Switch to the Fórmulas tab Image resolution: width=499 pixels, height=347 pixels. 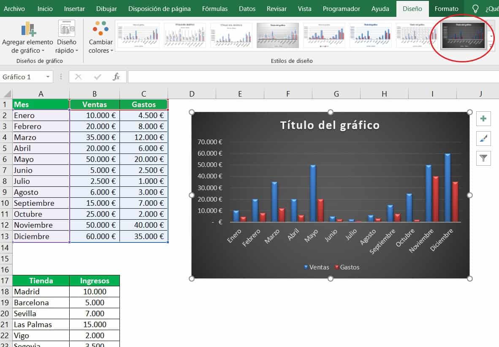(215, 8)
